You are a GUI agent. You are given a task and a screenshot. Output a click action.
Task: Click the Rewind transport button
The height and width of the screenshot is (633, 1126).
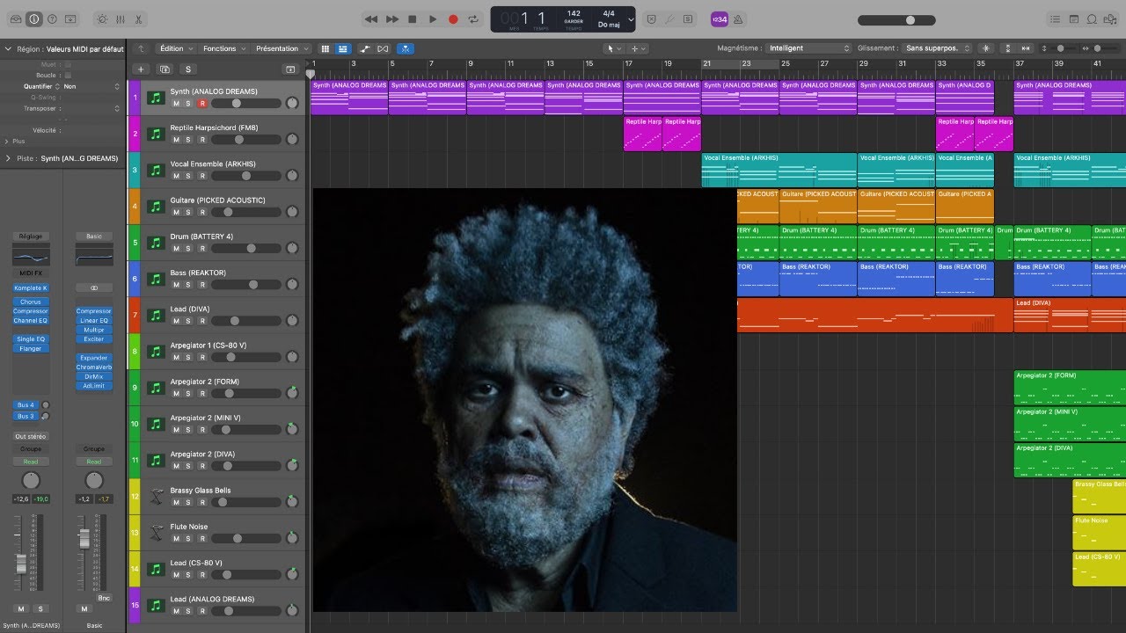coord(371,18)
